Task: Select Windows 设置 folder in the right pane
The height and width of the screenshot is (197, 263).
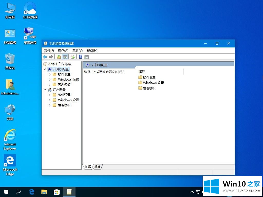Action: pyautogui.click(x=151, y=83)
